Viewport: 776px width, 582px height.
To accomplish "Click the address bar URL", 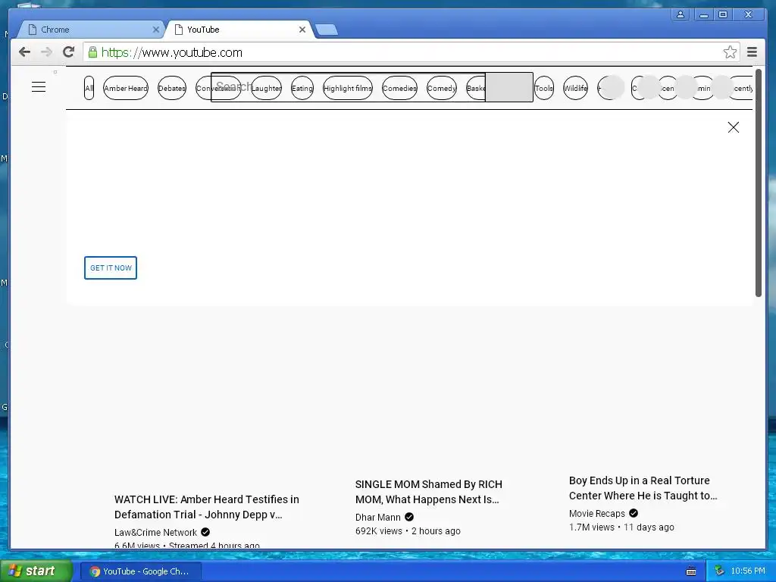I will click(x=172, y=52).
